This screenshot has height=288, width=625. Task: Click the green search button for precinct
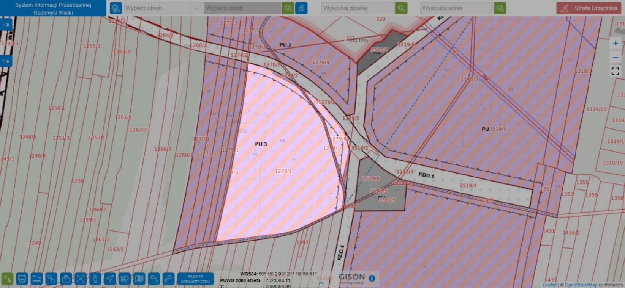point(288,8)
